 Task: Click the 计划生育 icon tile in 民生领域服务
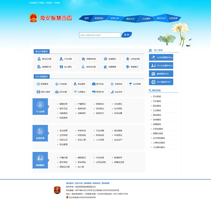tap(61, 84)
